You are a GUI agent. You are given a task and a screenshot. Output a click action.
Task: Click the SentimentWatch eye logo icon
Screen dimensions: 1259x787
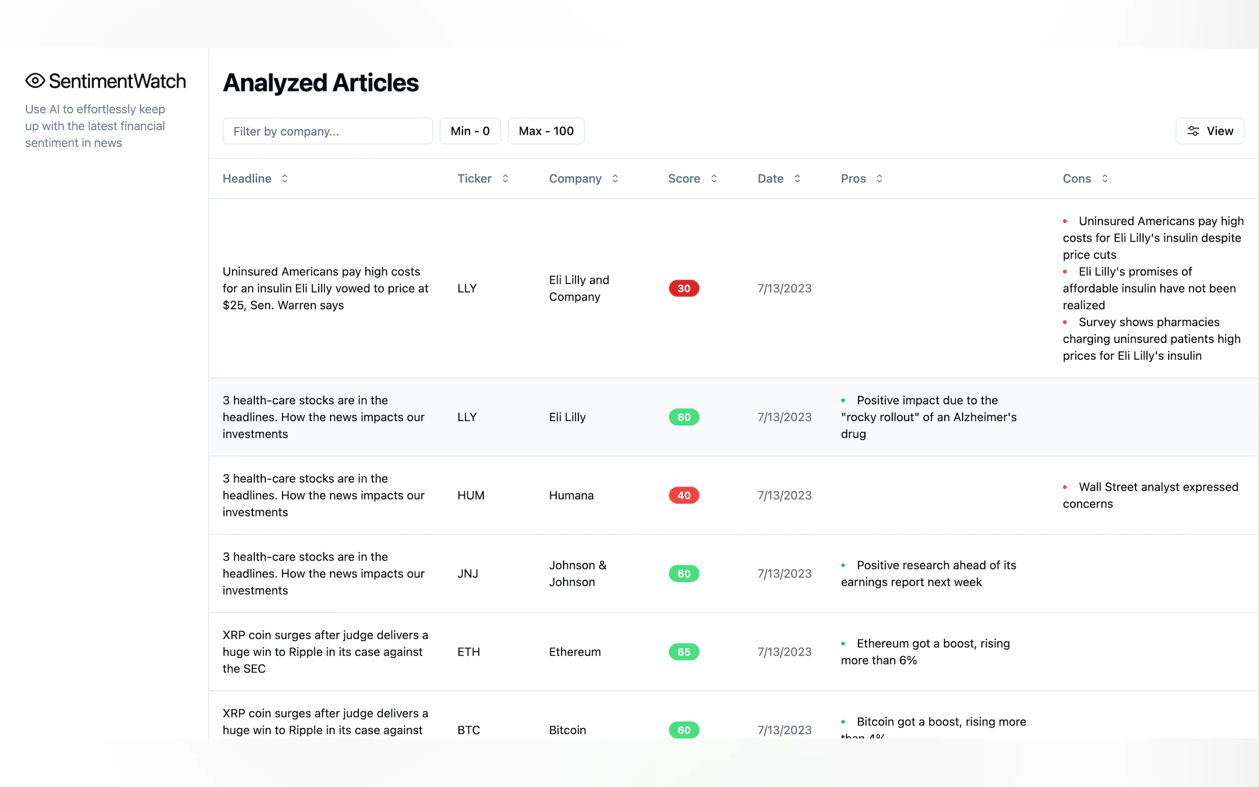35,81
